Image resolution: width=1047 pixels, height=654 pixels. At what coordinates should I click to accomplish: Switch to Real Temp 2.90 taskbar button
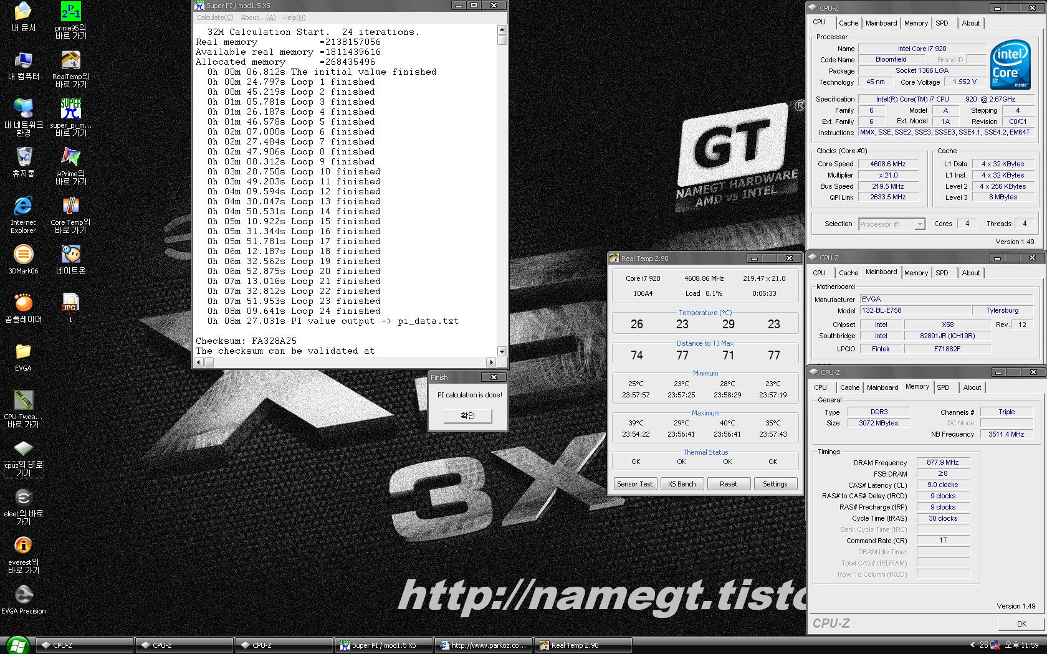pos(583,645)
